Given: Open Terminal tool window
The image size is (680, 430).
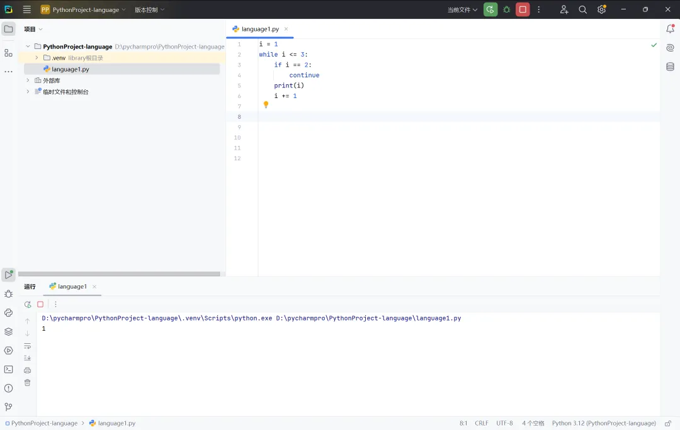Looking at the screenshot, I should (8, 370).
